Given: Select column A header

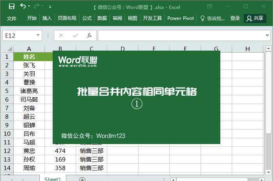Looking at the screenshot, I should (x=29, y=49).
